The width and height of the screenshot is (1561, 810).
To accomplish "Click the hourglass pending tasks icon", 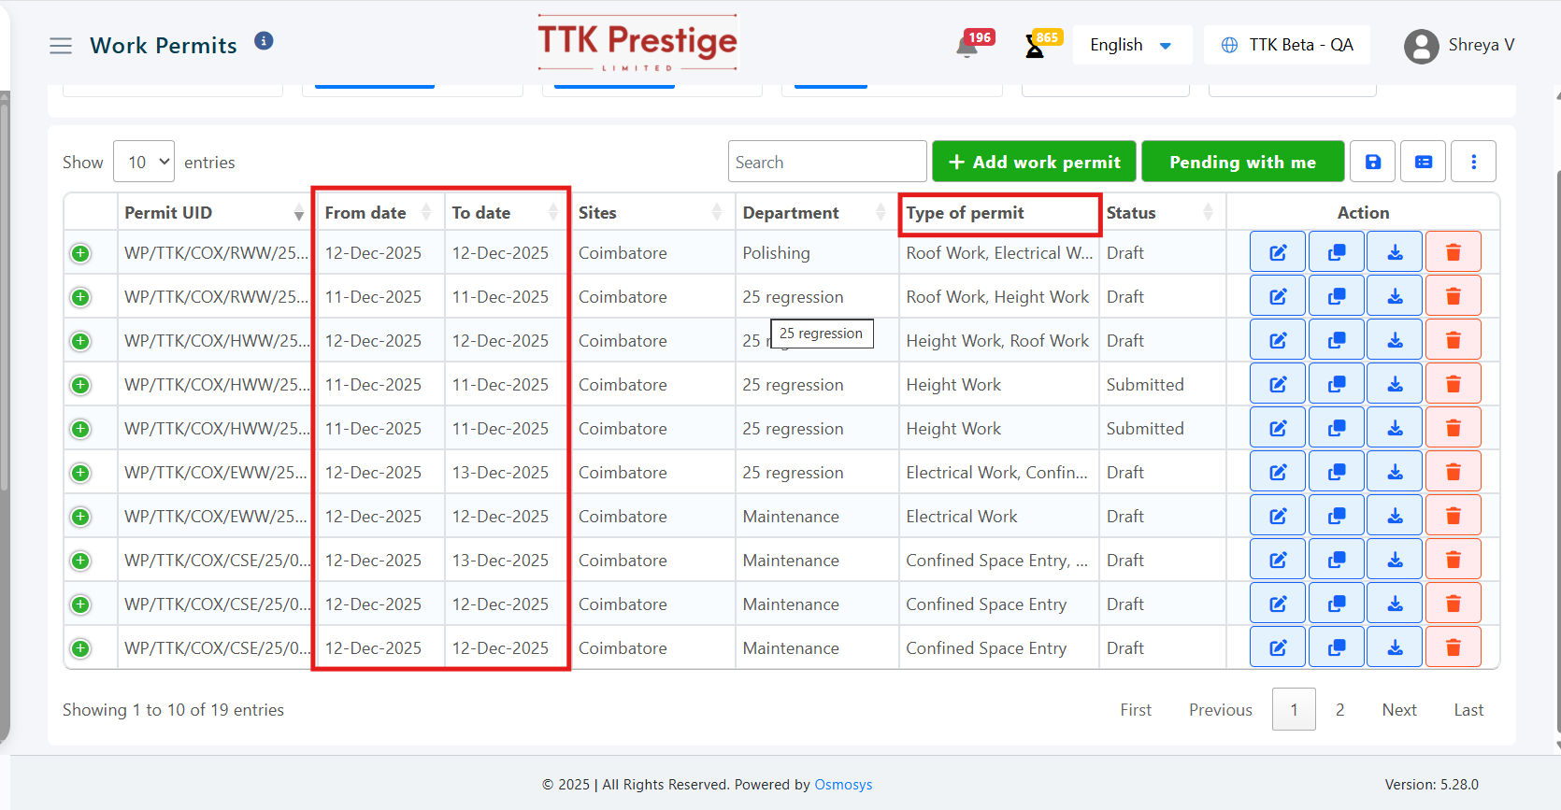I will click(1035, 47).
